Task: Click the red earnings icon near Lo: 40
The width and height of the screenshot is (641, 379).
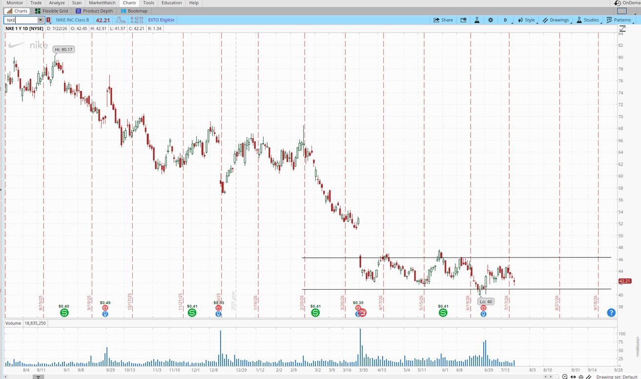Action: [483, 308]
